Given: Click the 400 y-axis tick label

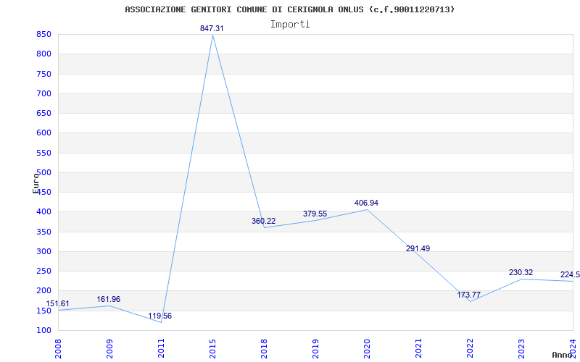Looking at the screenshot, I should 43,212.
